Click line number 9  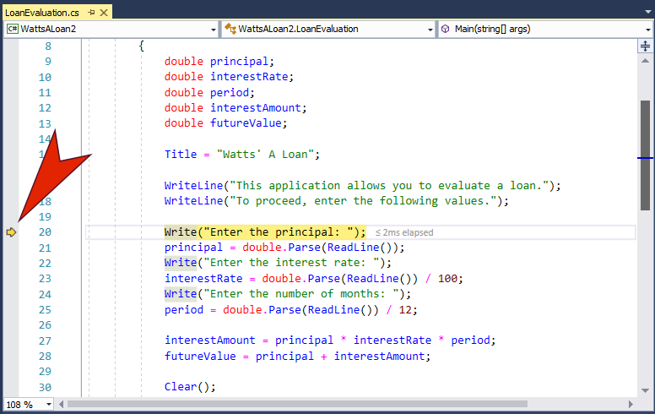48,62
